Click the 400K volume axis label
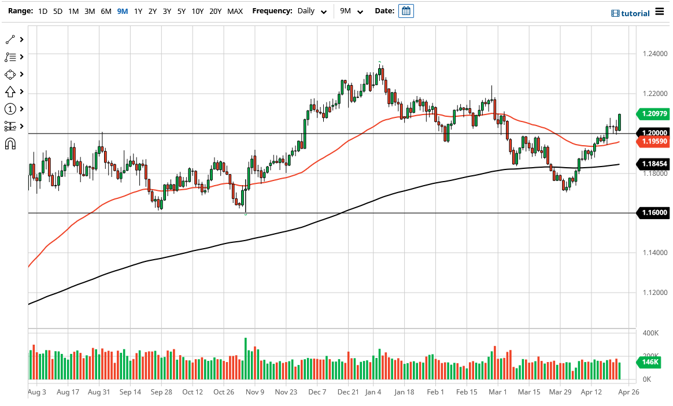673x406 pixels. pyautogui.click(x=650, y=333)
